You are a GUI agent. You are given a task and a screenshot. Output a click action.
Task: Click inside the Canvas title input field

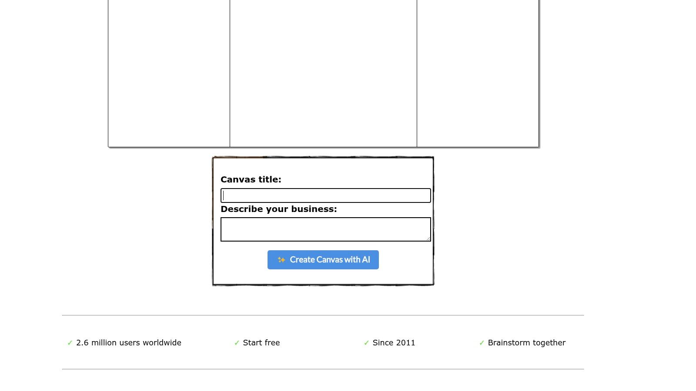325,195
